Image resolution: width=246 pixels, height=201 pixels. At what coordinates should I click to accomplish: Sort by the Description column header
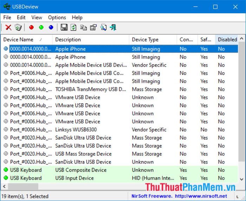91,40
